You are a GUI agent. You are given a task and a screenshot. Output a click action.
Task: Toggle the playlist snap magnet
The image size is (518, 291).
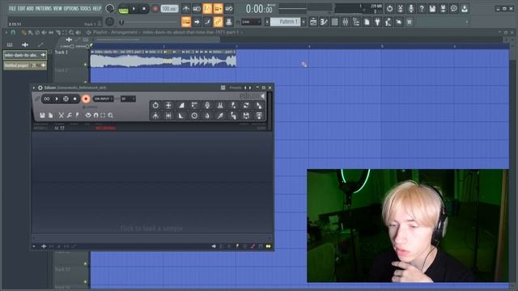[x=13, y=32]
